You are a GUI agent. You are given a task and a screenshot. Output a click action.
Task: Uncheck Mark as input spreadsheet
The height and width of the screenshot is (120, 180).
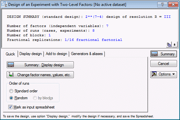(10, 107)
